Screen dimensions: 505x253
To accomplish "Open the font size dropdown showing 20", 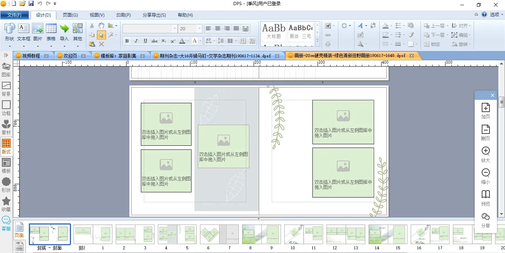I will [x=200, y=28].
